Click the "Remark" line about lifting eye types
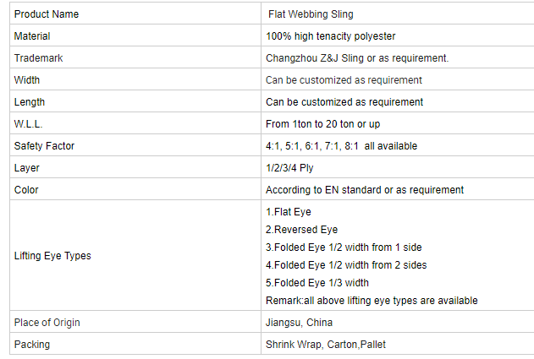This screenshot has height=359, width=534. [x=372, y=301]
